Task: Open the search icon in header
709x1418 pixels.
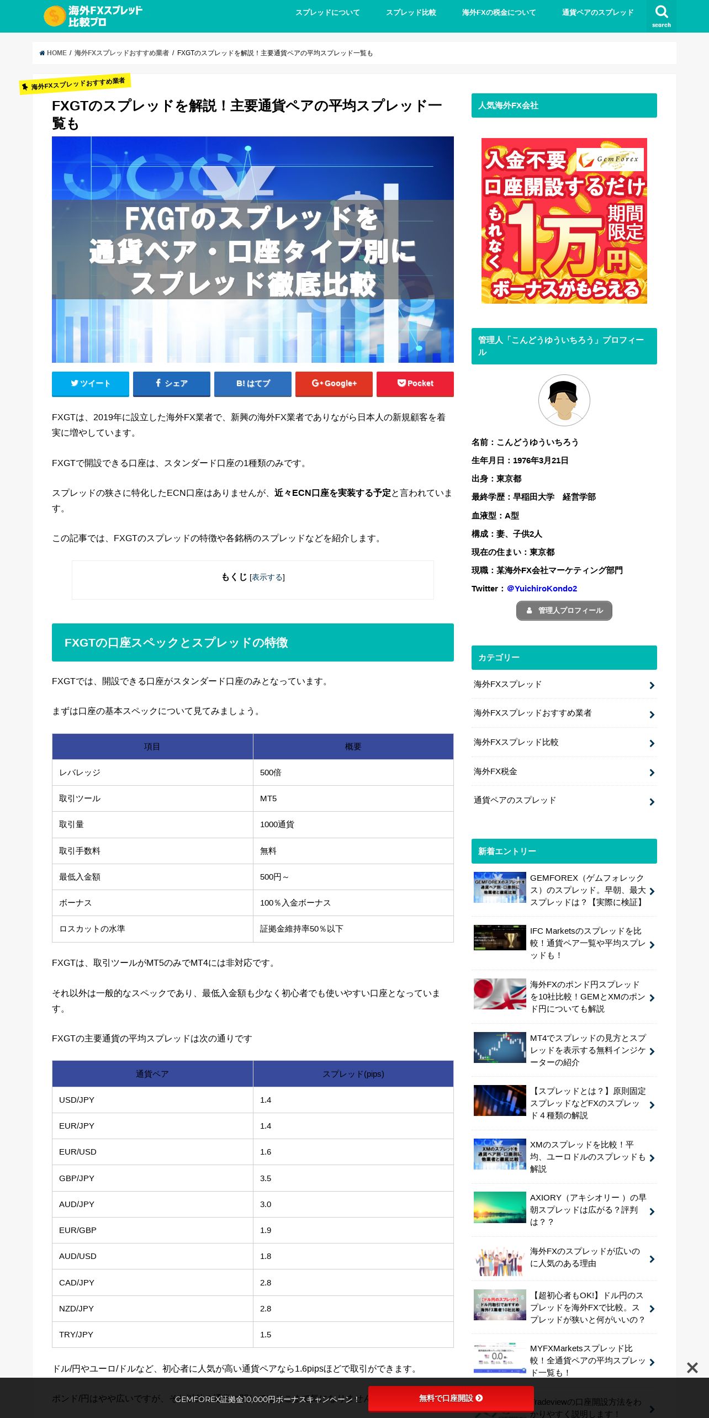Action: tap(661, 15)
